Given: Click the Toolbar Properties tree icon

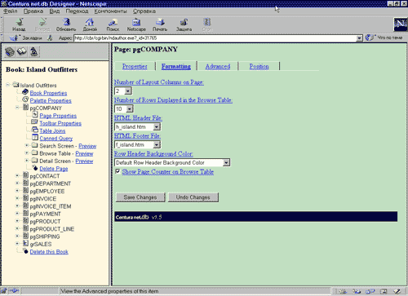Looking at the screenshot, I should click(35, 122).
